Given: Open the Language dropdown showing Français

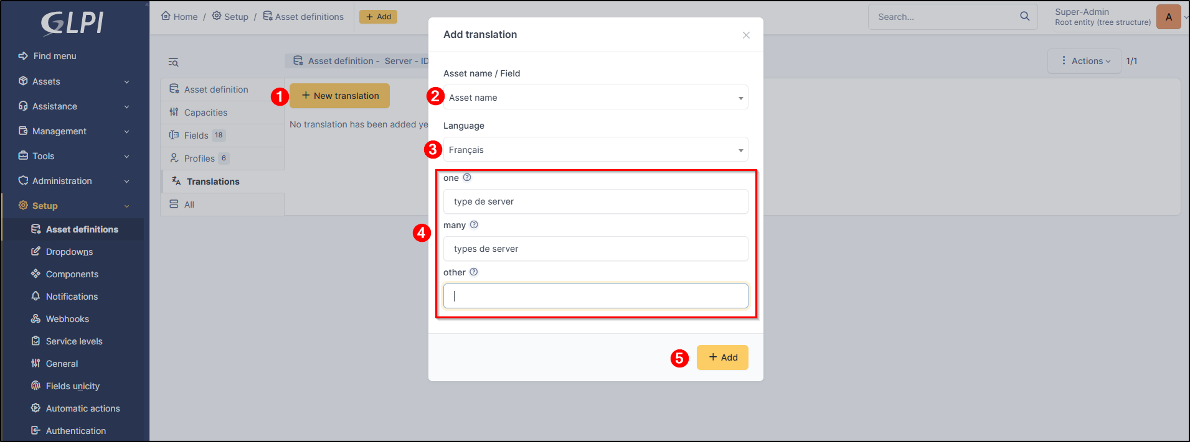Looking at the screenshot, I should 595,150.
